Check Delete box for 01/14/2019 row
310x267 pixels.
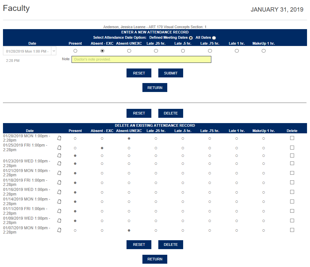292,201
